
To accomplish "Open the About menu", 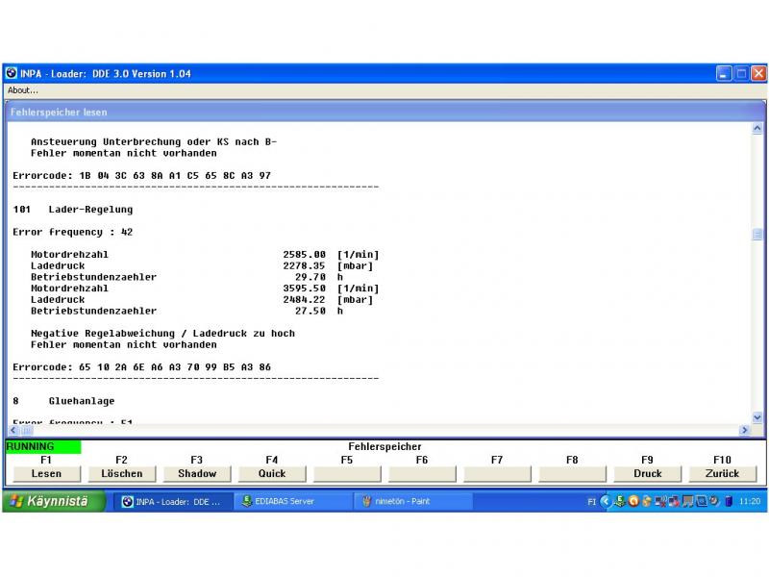I will point(23,90).
